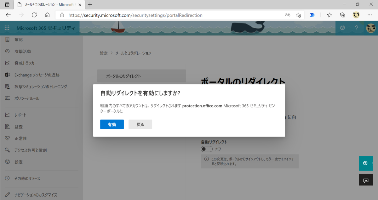Click the 設定 breadcrumb link
The image size is (378, 200).
[x=104, y=53]
